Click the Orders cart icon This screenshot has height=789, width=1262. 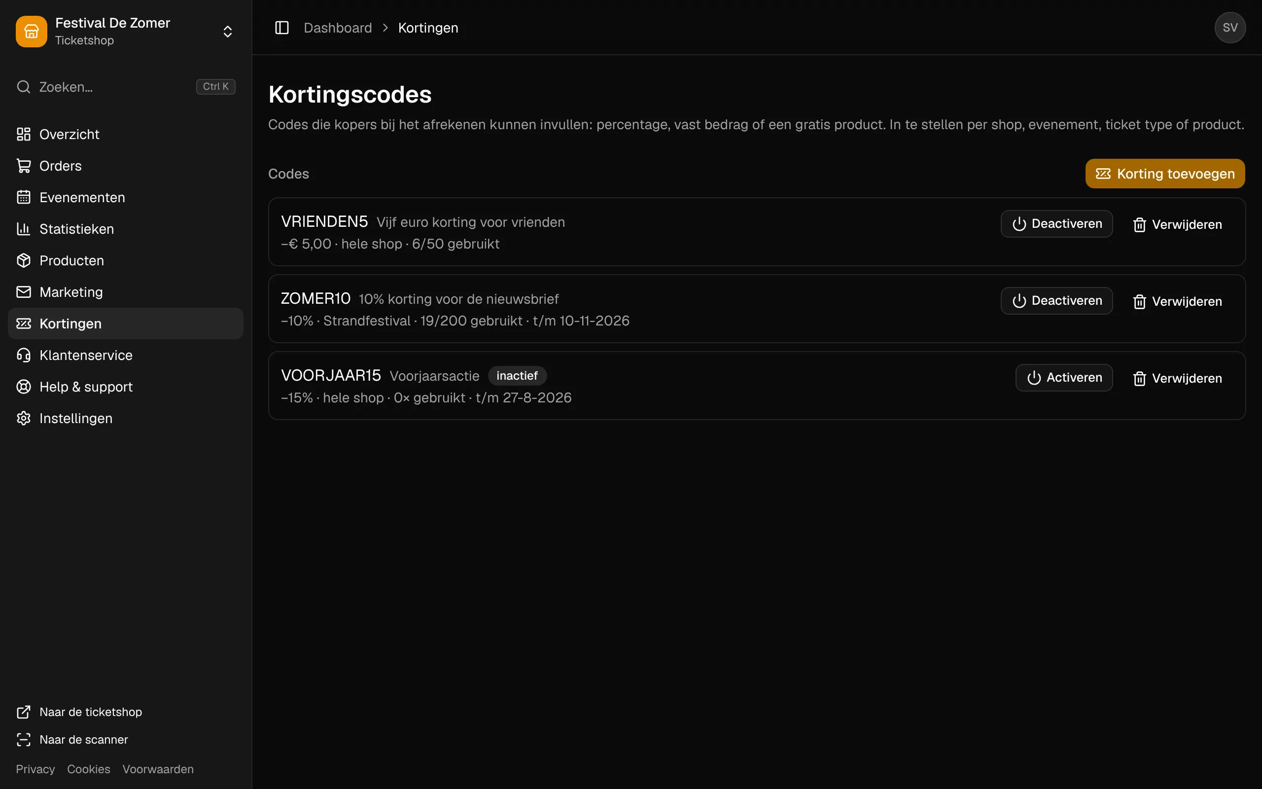[x=24, y=166]
